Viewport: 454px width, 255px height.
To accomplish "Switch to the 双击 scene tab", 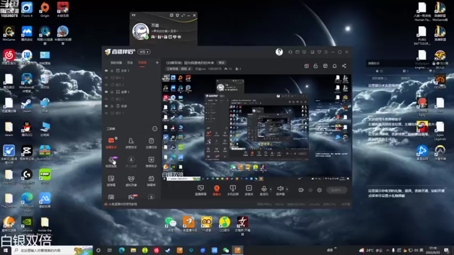I will tap(130, 62).
